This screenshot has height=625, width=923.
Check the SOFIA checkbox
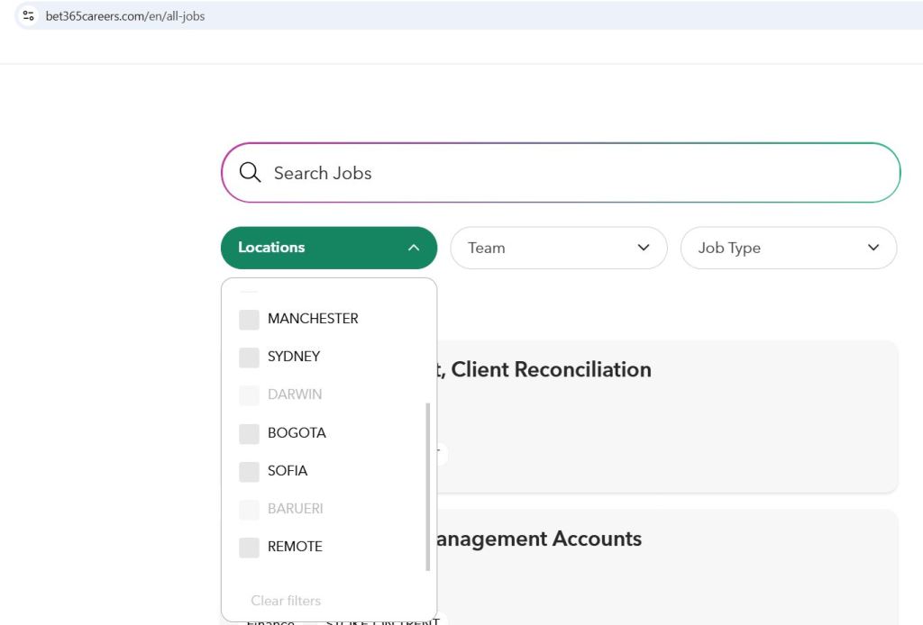point(249,471)
